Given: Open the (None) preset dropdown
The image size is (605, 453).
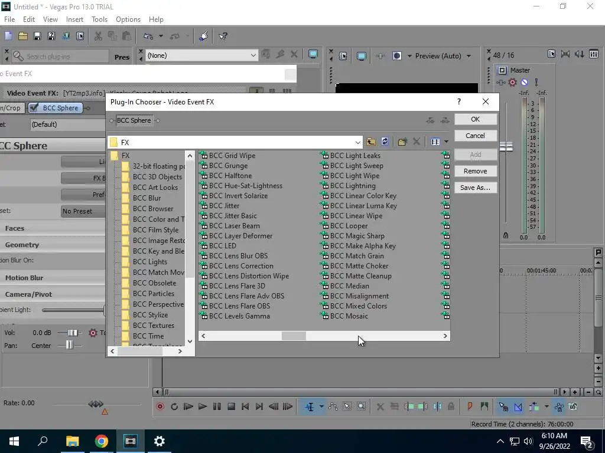Looking at the screenshot, I should [x=253, y=55].
